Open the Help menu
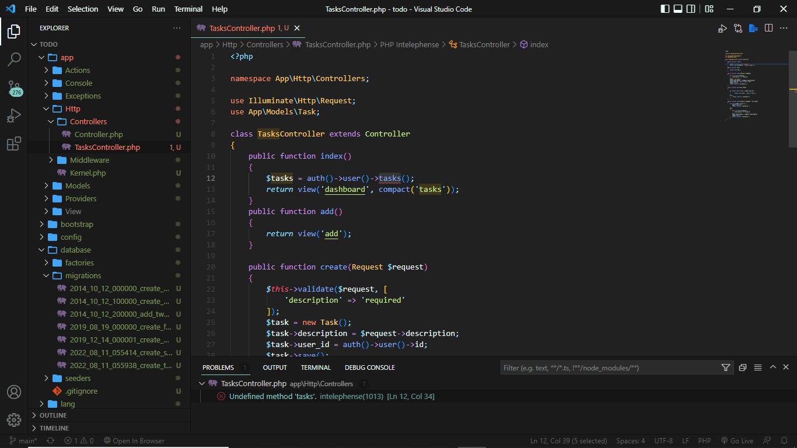The height and width of the screenshot is (448, 797). (x=220, y=9)
